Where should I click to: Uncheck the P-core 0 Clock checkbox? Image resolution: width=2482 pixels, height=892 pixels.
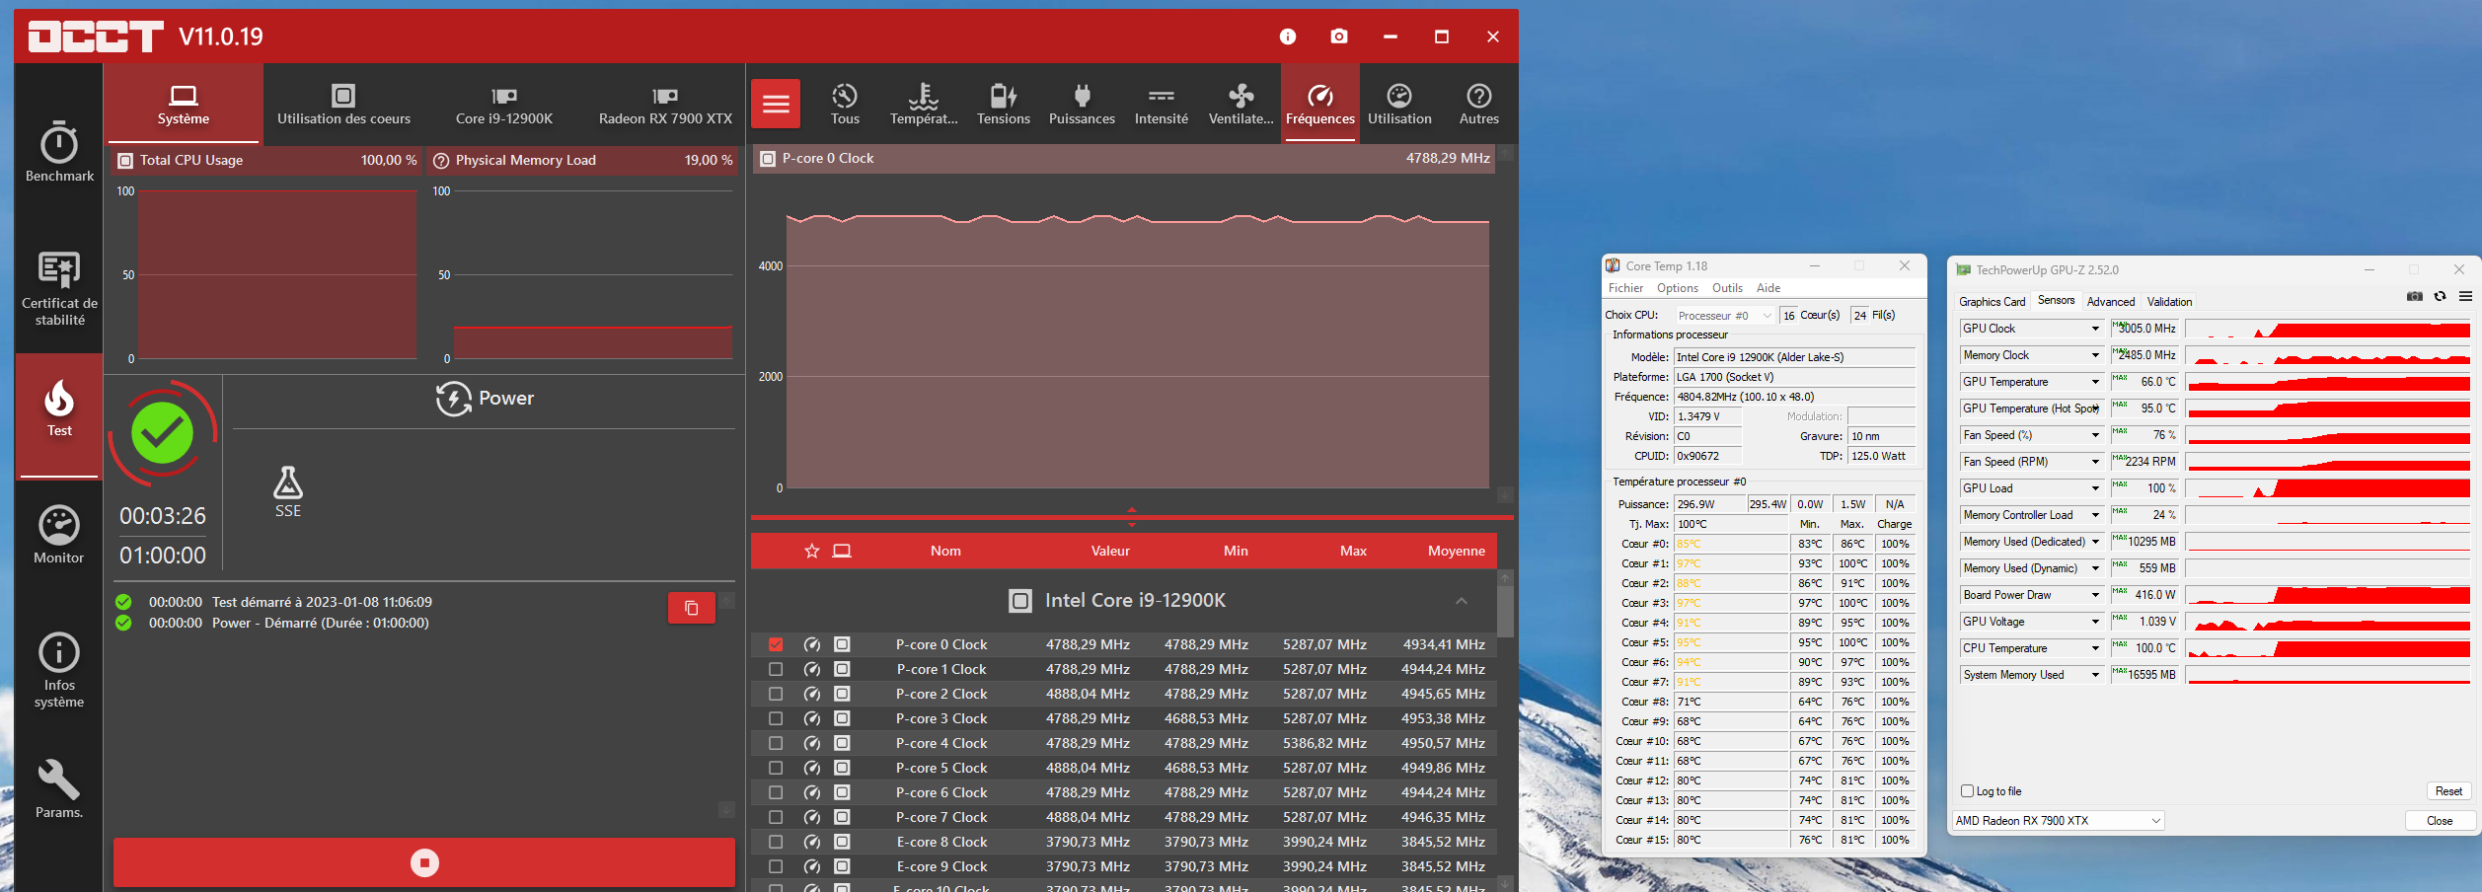[776, 644]
